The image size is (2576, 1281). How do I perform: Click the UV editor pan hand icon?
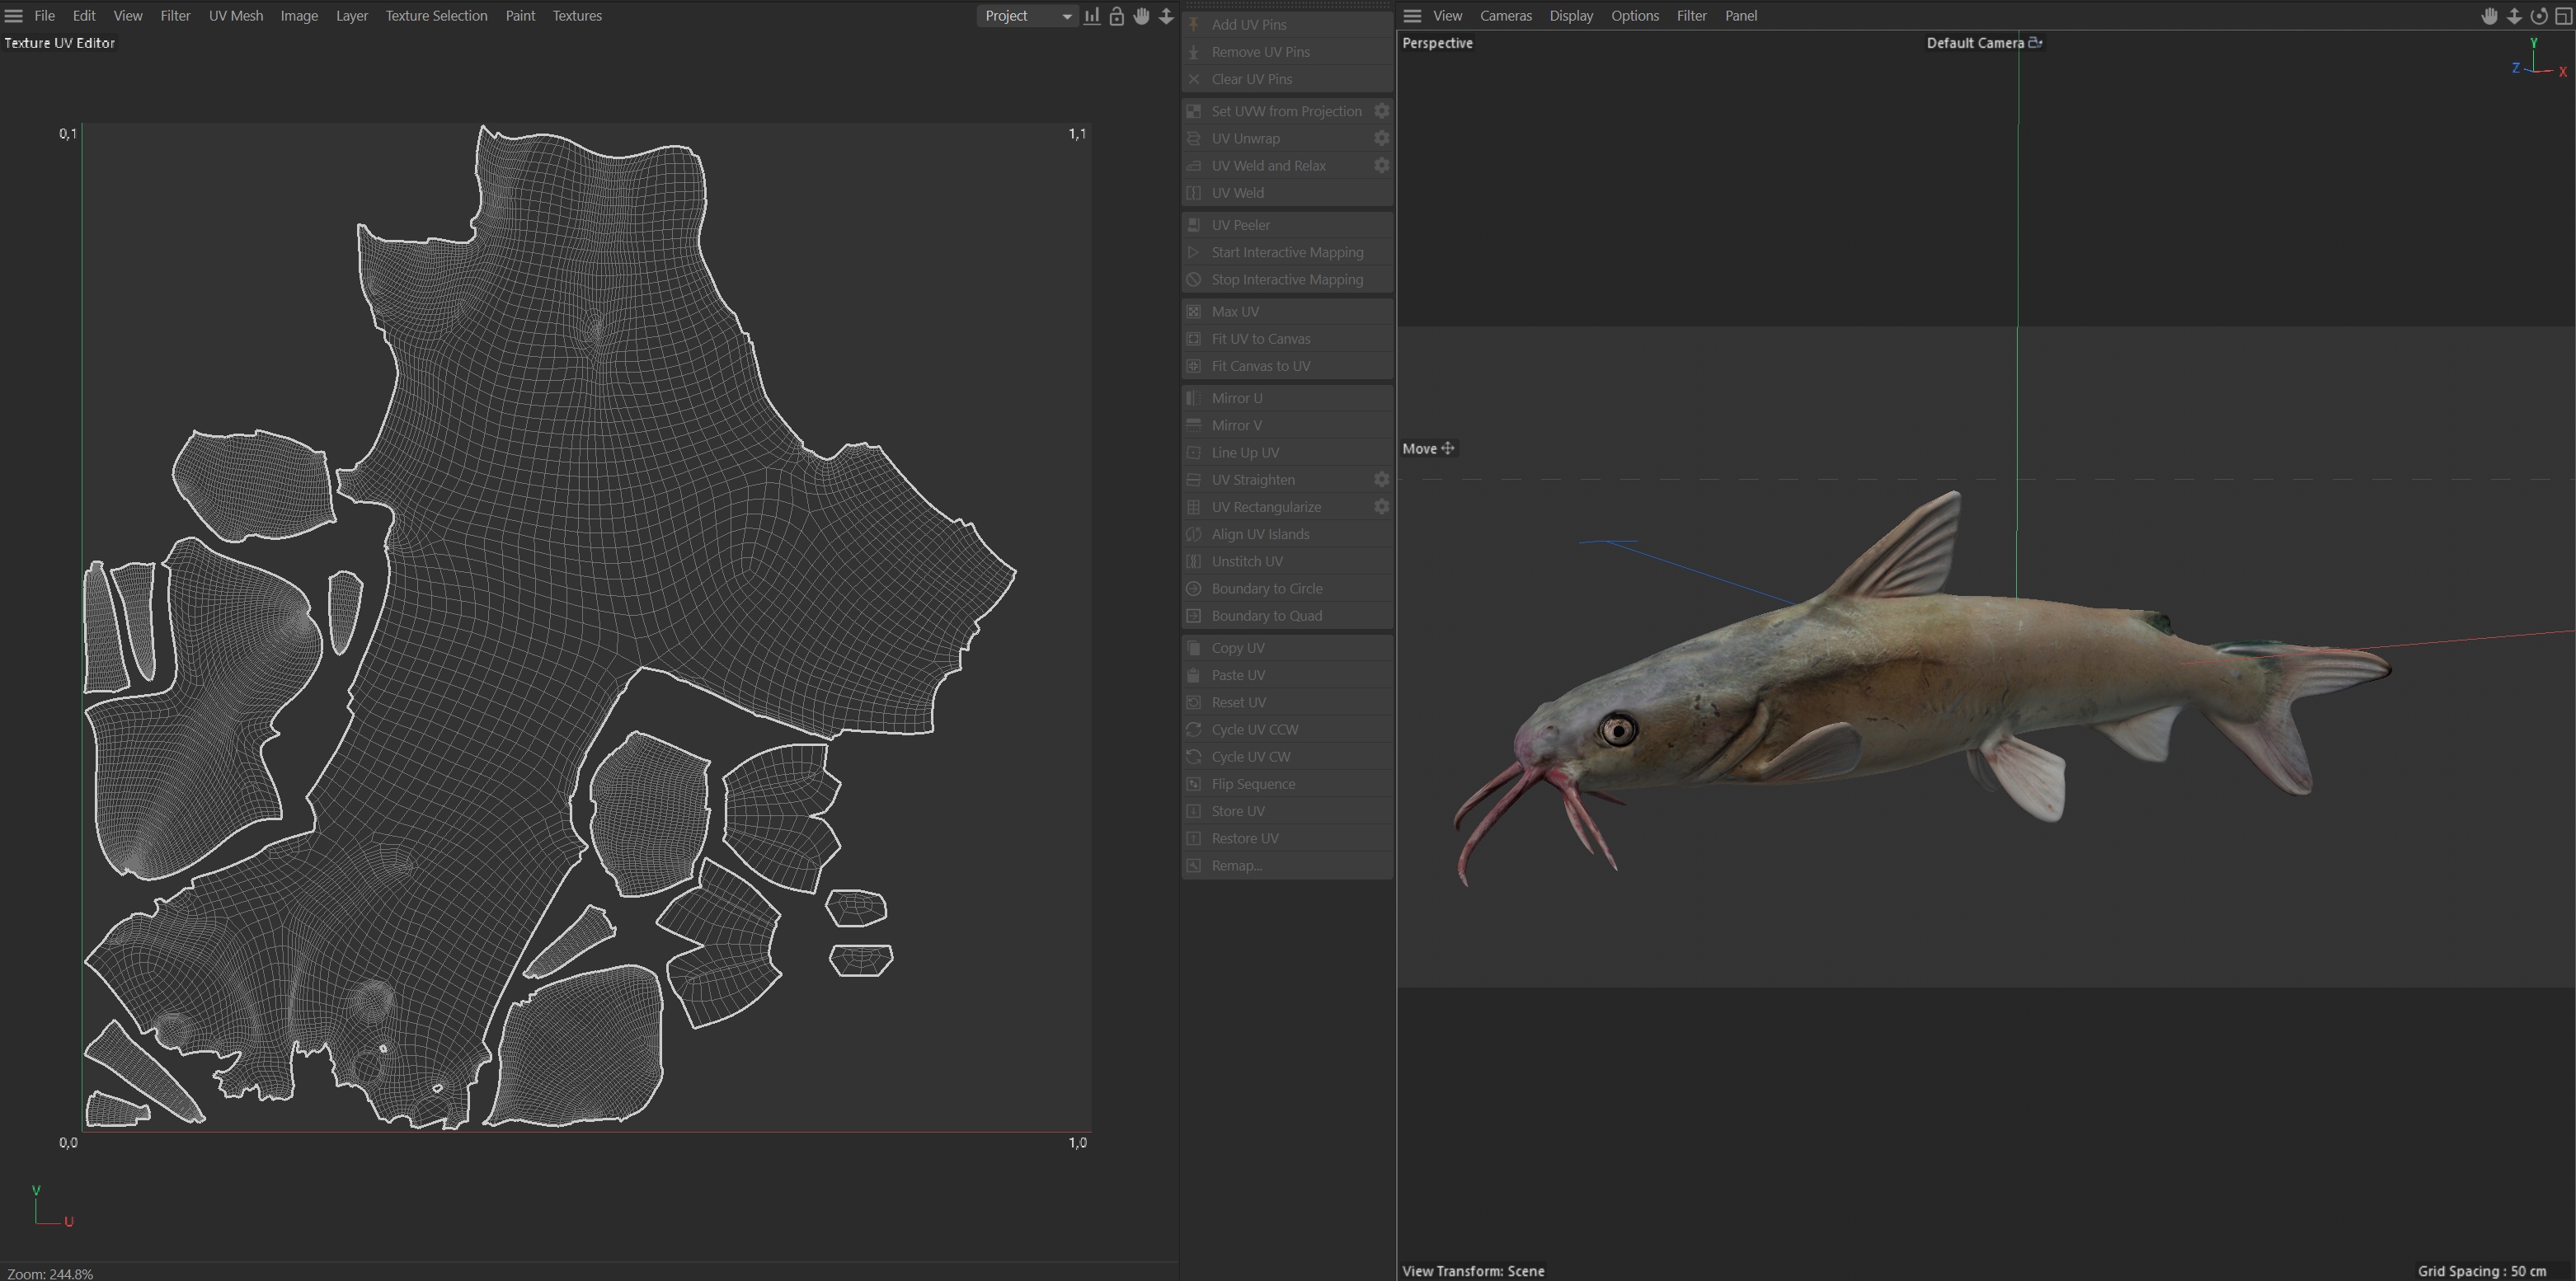click(x=1141, y=16)
